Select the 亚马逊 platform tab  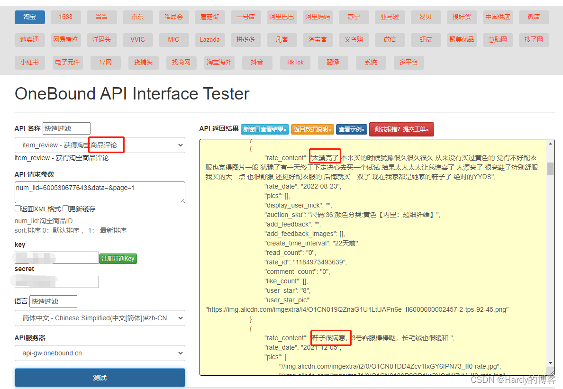[390, 17]
